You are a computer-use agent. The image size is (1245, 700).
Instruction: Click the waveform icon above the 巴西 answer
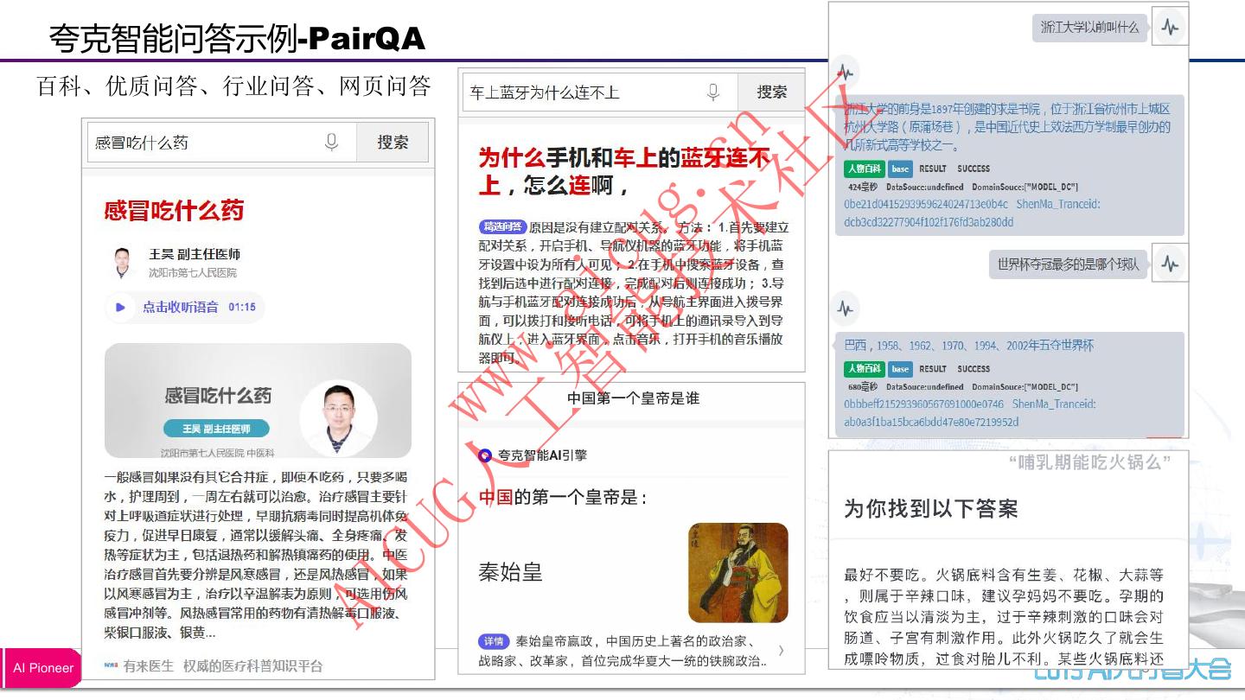pyautogui.click(x=845, y=309)
